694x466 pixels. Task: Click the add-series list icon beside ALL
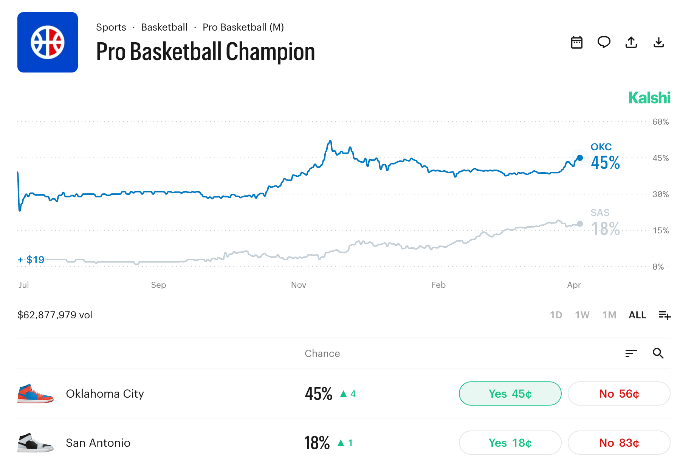point(664,315)
